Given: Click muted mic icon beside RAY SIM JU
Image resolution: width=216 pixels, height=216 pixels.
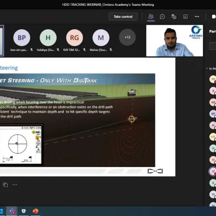Looking at the screenshot, I should pyautogui.click(x=84, y=50).
